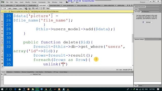
Task: Collapse the right panel dock to icons
Action: 160,5
